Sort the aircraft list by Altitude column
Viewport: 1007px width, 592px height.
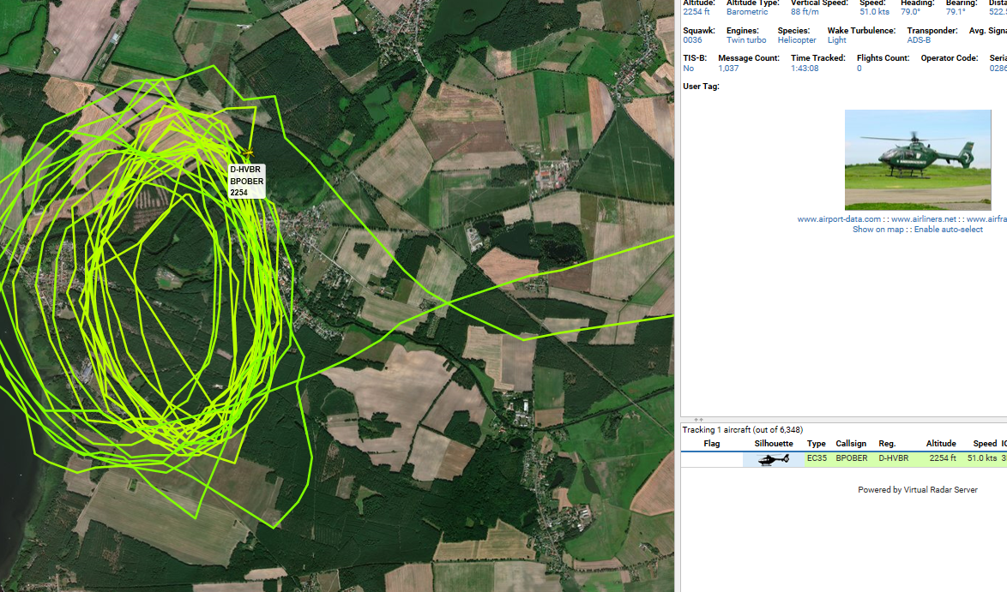point(940,444)
